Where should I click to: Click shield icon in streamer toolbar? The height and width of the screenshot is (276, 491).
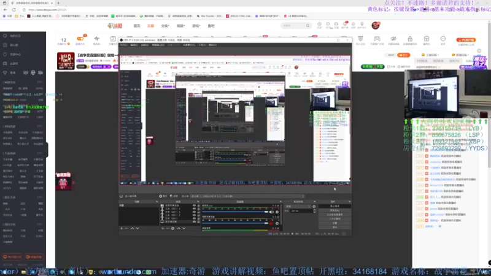[x=360, y=40]
